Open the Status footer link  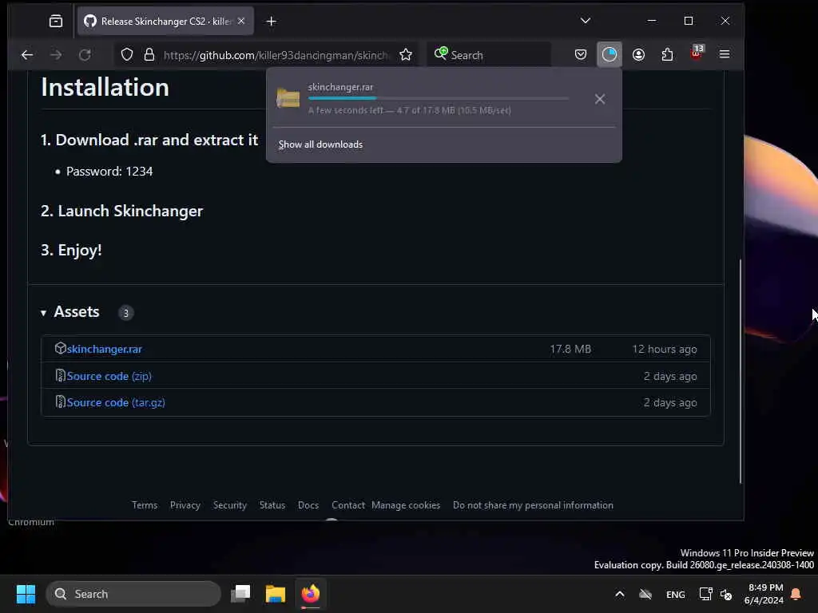[x=272, y=505]
